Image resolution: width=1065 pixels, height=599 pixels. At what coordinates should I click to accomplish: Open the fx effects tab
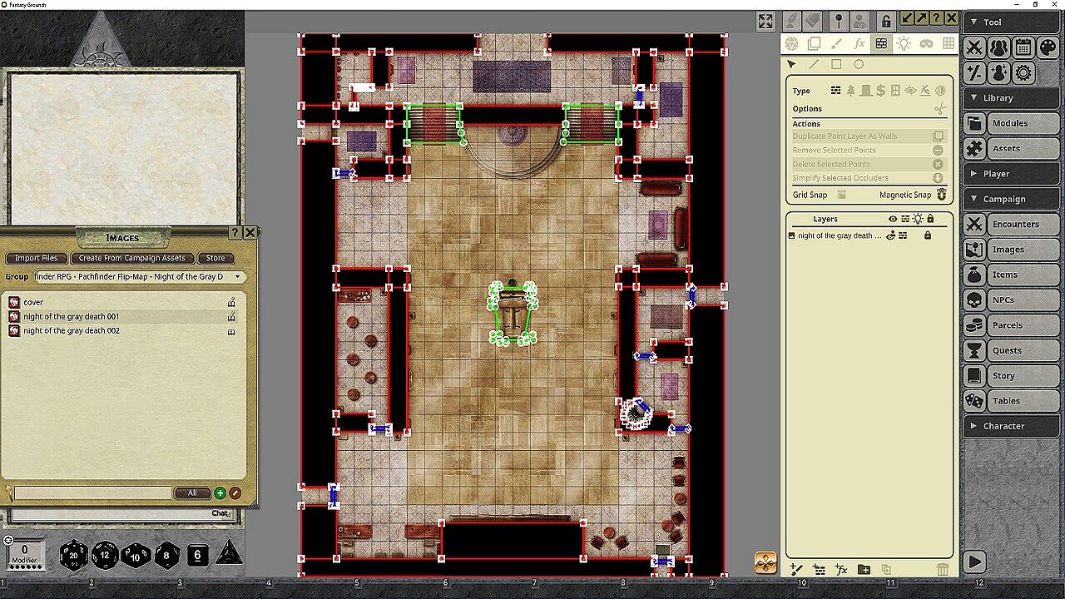click(x=859, y=44)
